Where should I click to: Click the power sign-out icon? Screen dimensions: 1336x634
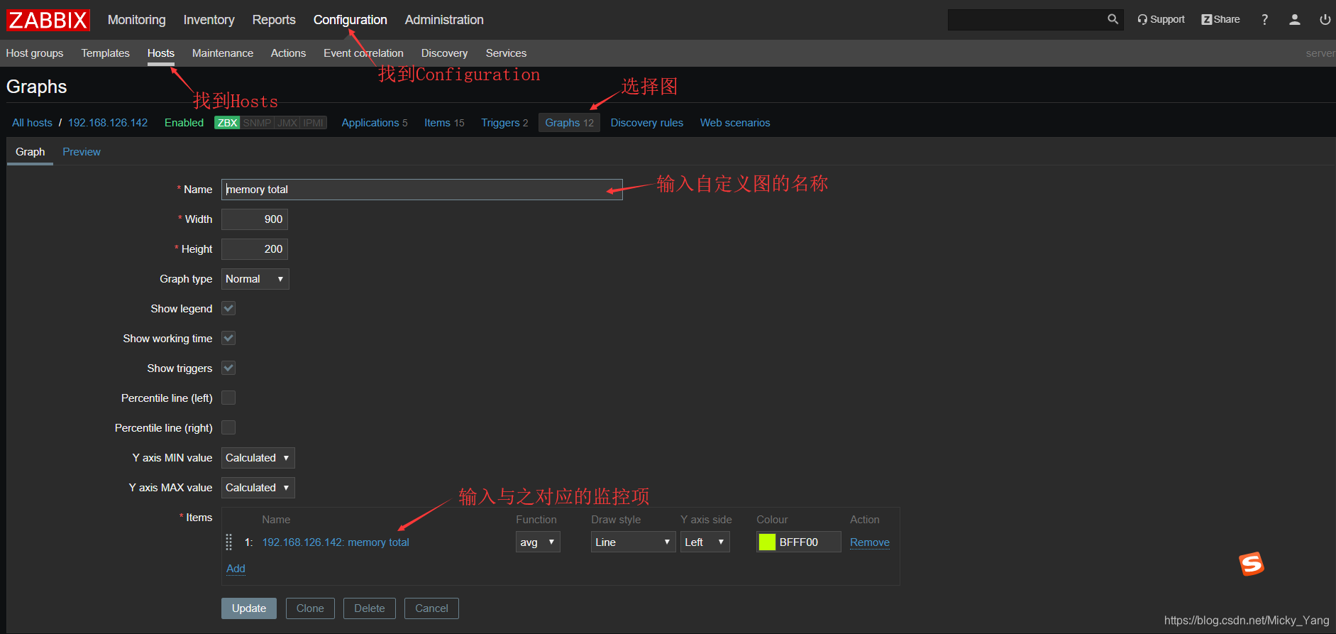point(1325,20)
